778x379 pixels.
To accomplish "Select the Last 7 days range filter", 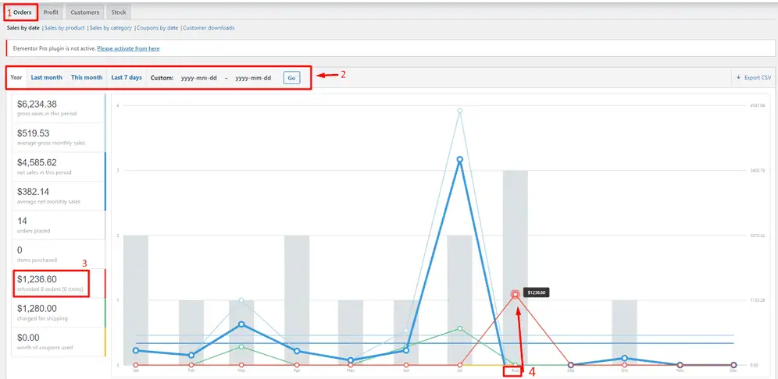I will point(127,77).
